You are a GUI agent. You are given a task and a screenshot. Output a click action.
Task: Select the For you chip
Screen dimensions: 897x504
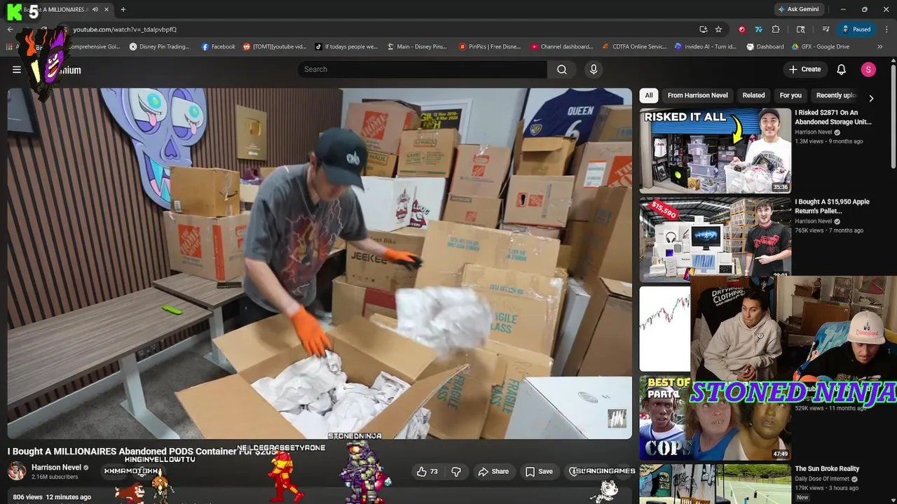pyautogui.click(x=790, y=95)
